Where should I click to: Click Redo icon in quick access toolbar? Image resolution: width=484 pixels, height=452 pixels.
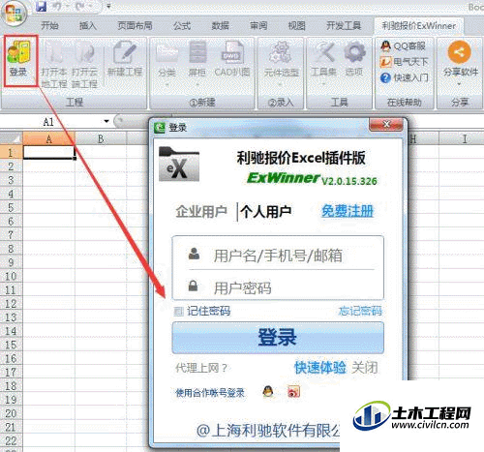[79, 6]
